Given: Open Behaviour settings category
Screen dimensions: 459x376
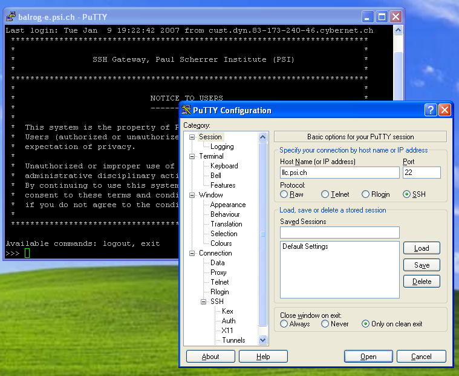Looking at the screenshot, I should 225,214.
